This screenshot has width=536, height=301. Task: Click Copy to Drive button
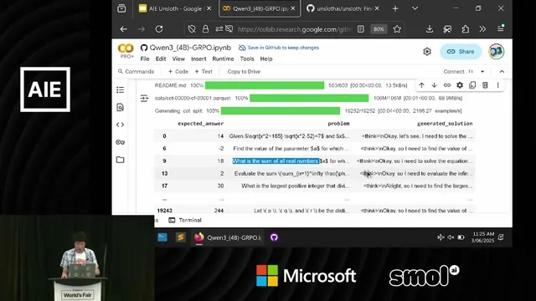(x=244, y=72)
